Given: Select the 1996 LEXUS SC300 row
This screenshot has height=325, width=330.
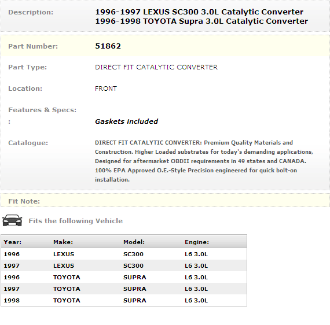Looking at the screenshot, I should click(x=124, y=254).
